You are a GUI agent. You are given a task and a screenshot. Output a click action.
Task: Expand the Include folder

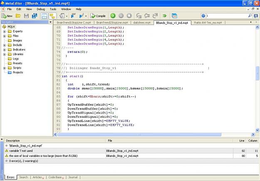click(x=5, y=45)
